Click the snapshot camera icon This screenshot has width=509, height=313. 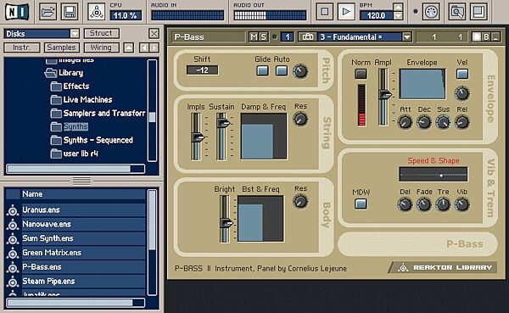(x=308, y=36)
